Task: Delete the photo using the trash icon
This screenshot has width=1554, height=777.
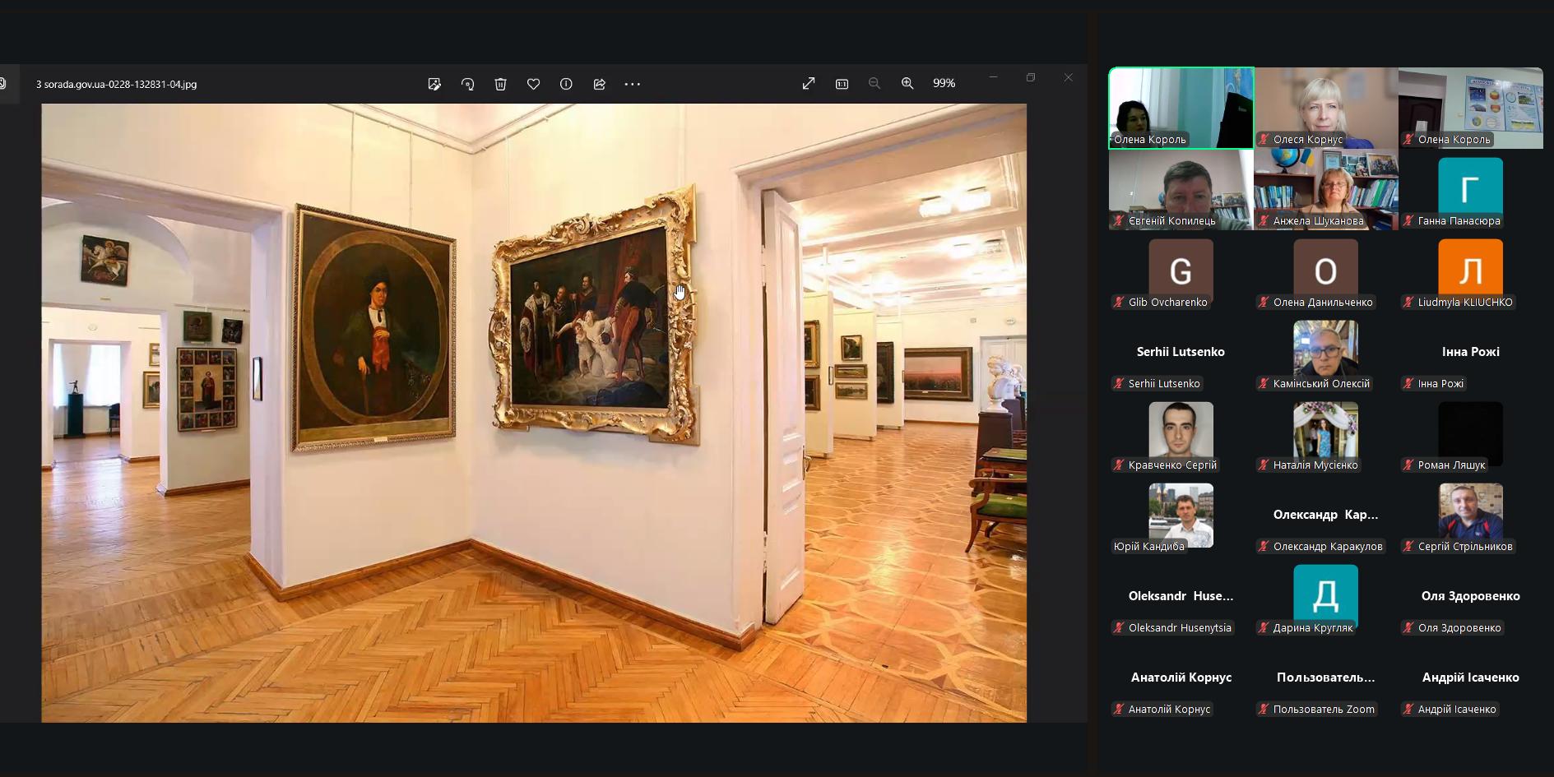Action: coord(500,84)
